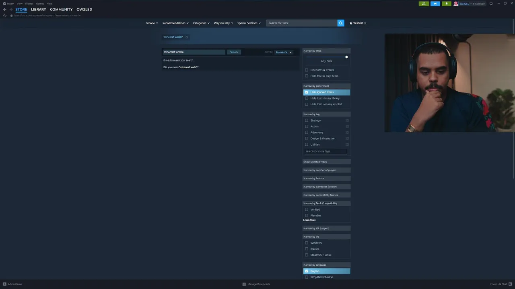Viewport: 515px width, 289px height.
Task: Go back using the back arrow
Action: point(5,10)
